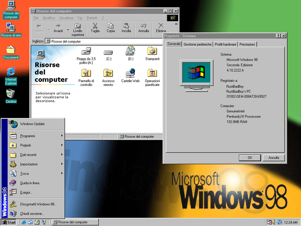The image size is (301, 226).
Task: Open the Stampanti folder icon
Action: pyautogui.click(x=152, y=53)
